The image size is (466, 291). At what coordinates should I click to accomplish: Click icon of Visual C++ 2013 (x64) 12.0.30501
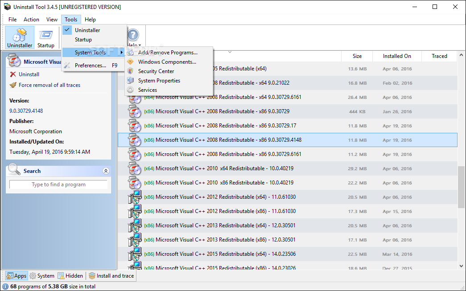(134, 225)
